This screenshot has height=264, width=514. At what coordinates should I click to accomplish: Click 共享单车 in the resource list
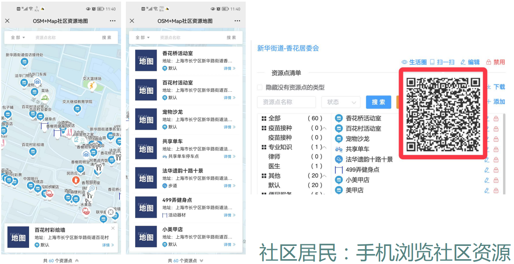click(357, 149)
